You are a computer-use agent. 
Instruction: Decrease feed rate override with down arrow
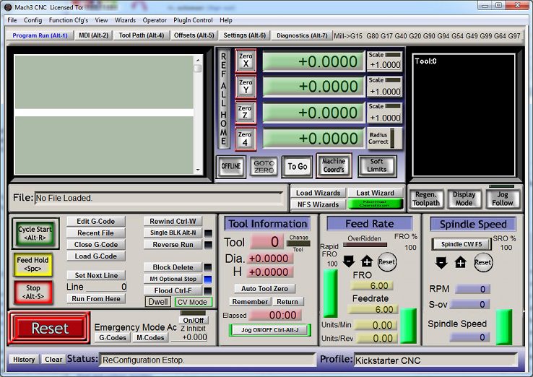coord(348,261)
